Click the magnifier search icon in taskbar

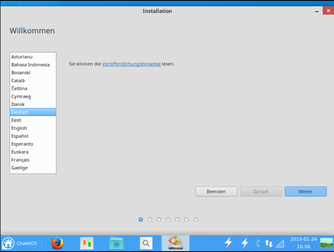pos(146,243)
